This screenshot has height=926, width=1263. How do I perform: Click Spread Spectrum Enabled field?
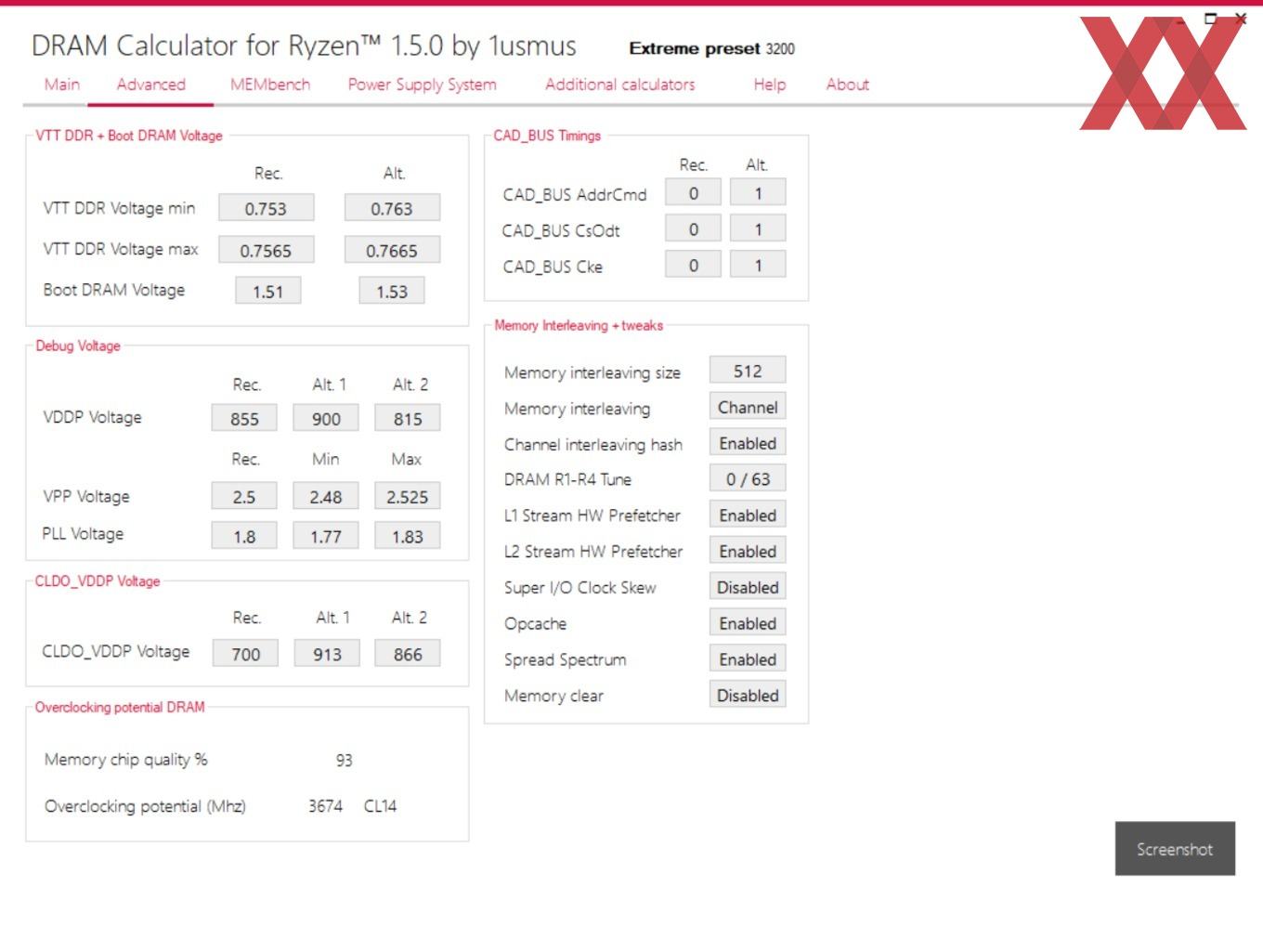(x=748, y=659)
